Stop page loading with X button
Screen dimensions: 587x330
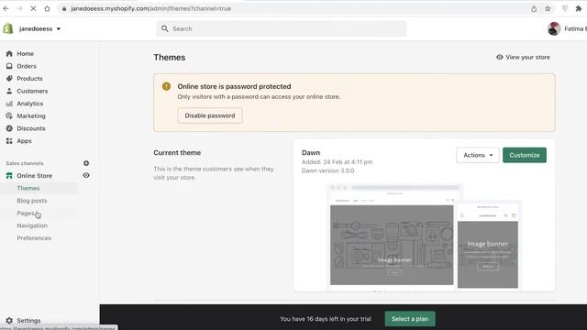click(x=33, y=8)
